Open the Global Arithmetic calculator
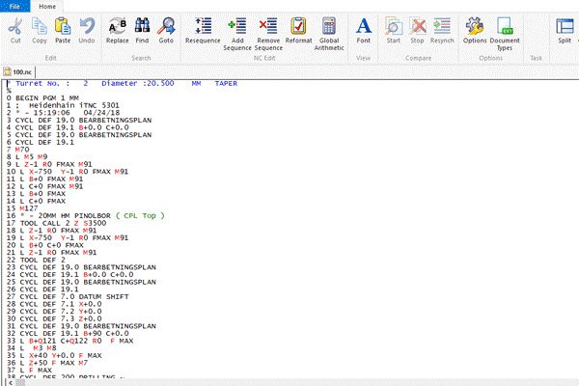The height and width of the screenshot is (386, 579). 329,29
